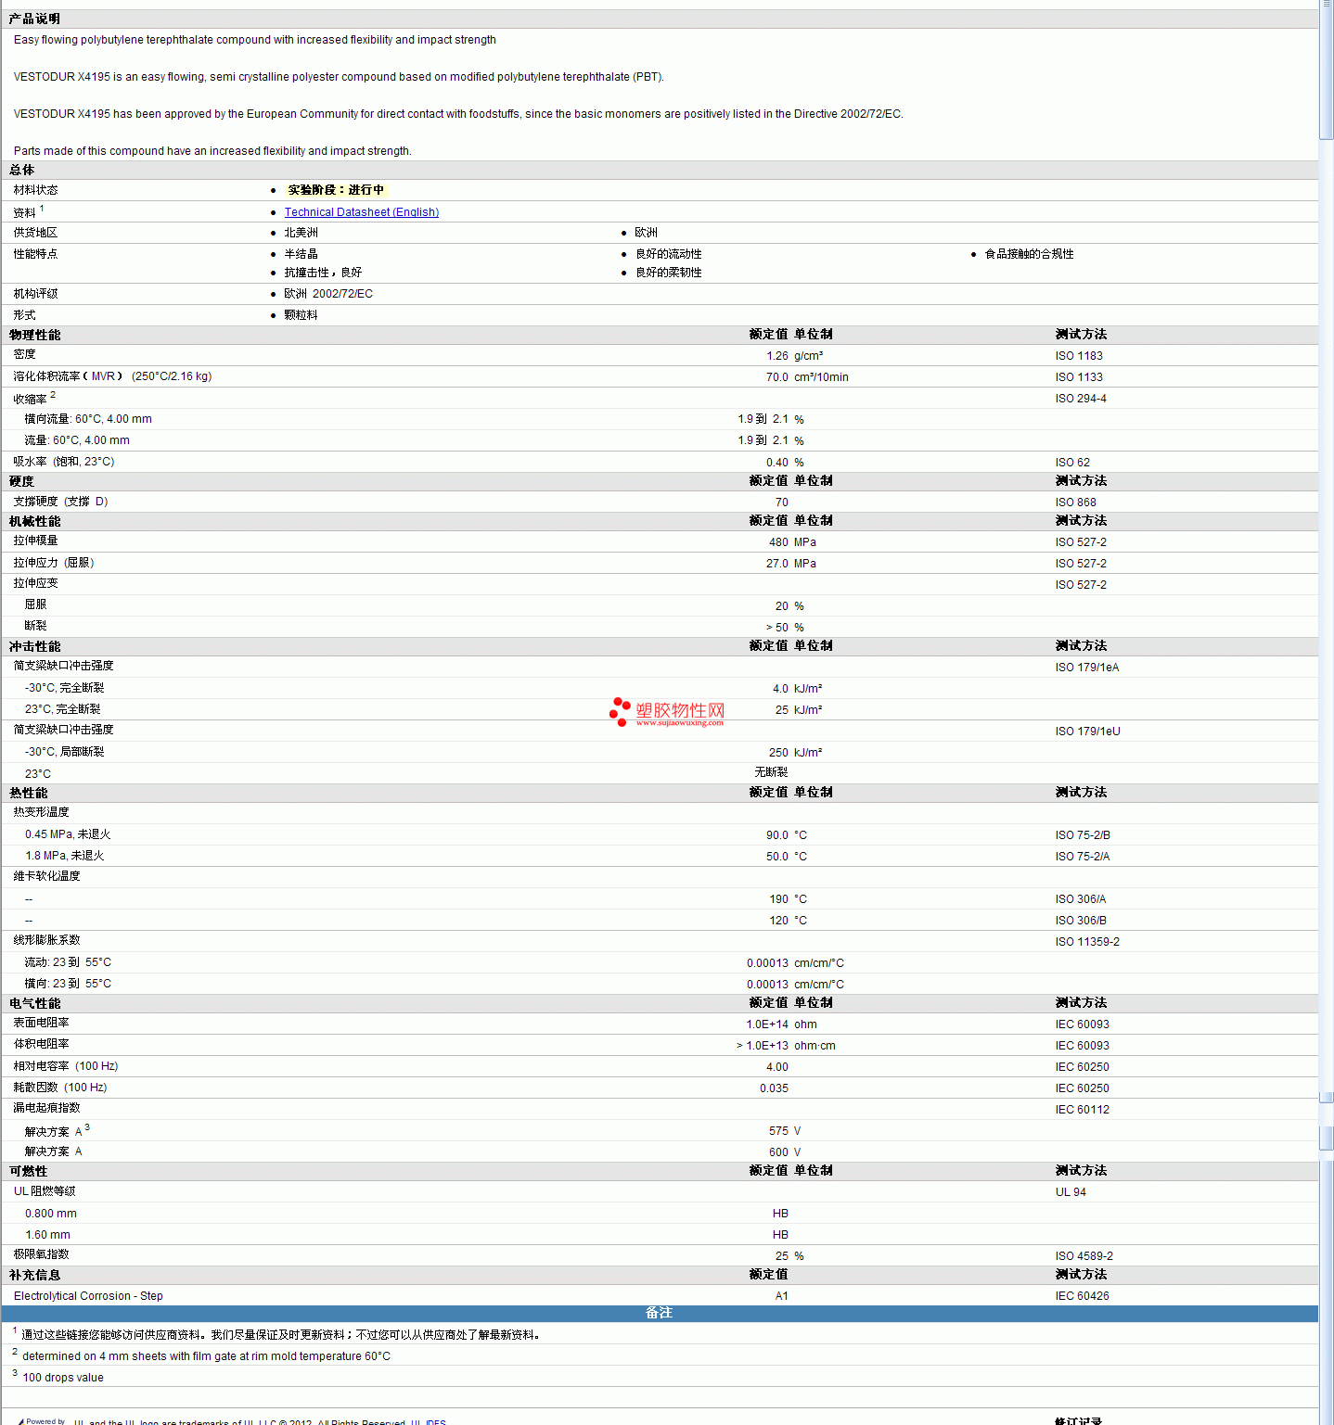Image resolution: width=1334 pixels, height=1425 pixels.
Task: Click the 无断裂 value
Action: (x=772, y=772)
